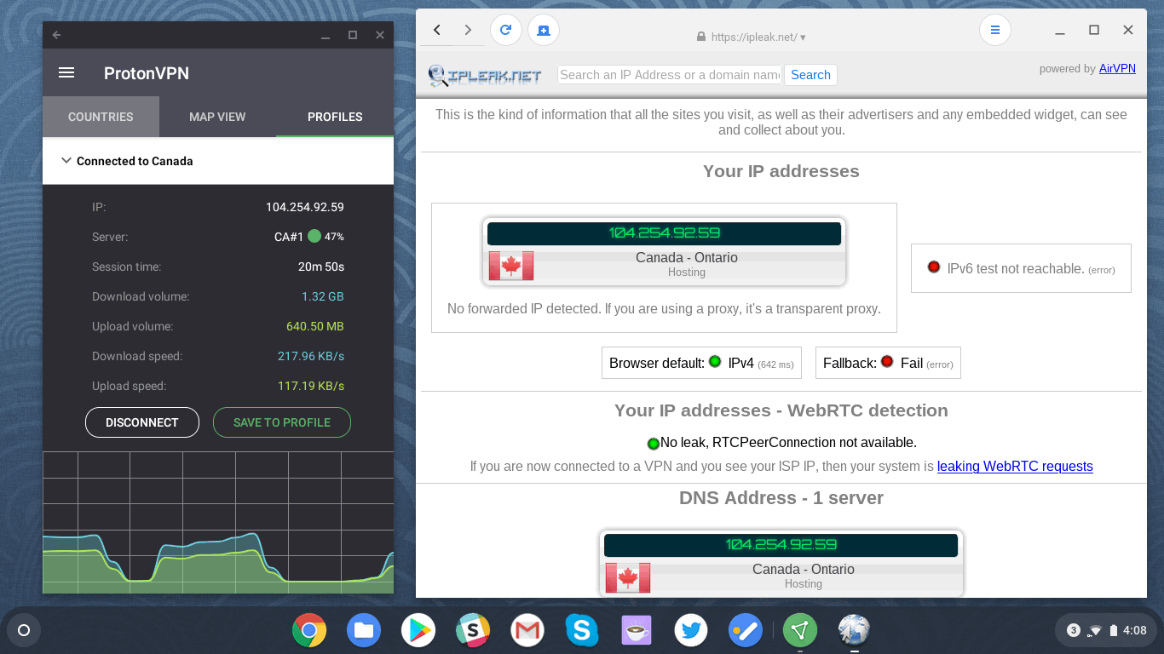
Task: Click the Disconnect button
Action: point(142,422)
